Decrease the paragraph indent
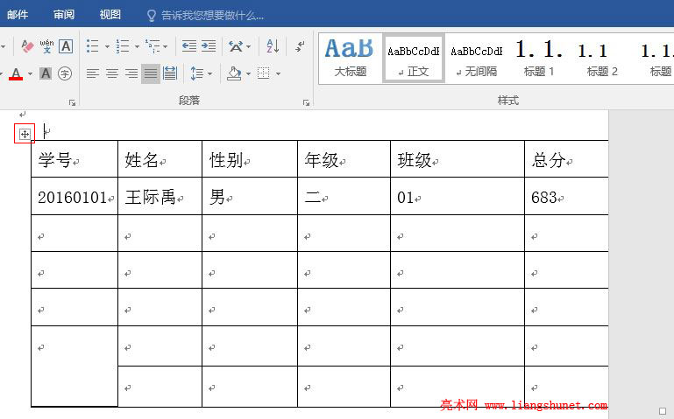This screenshot has height=419, width=674. click(x=189, y=45)
